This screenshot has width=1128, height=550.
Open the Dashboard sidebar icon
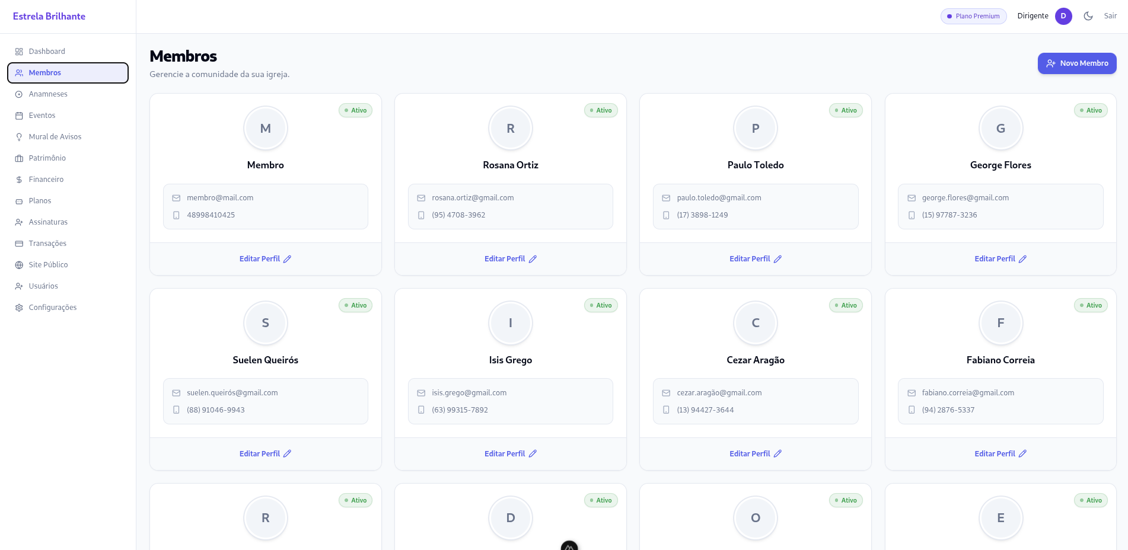[19, 52]
